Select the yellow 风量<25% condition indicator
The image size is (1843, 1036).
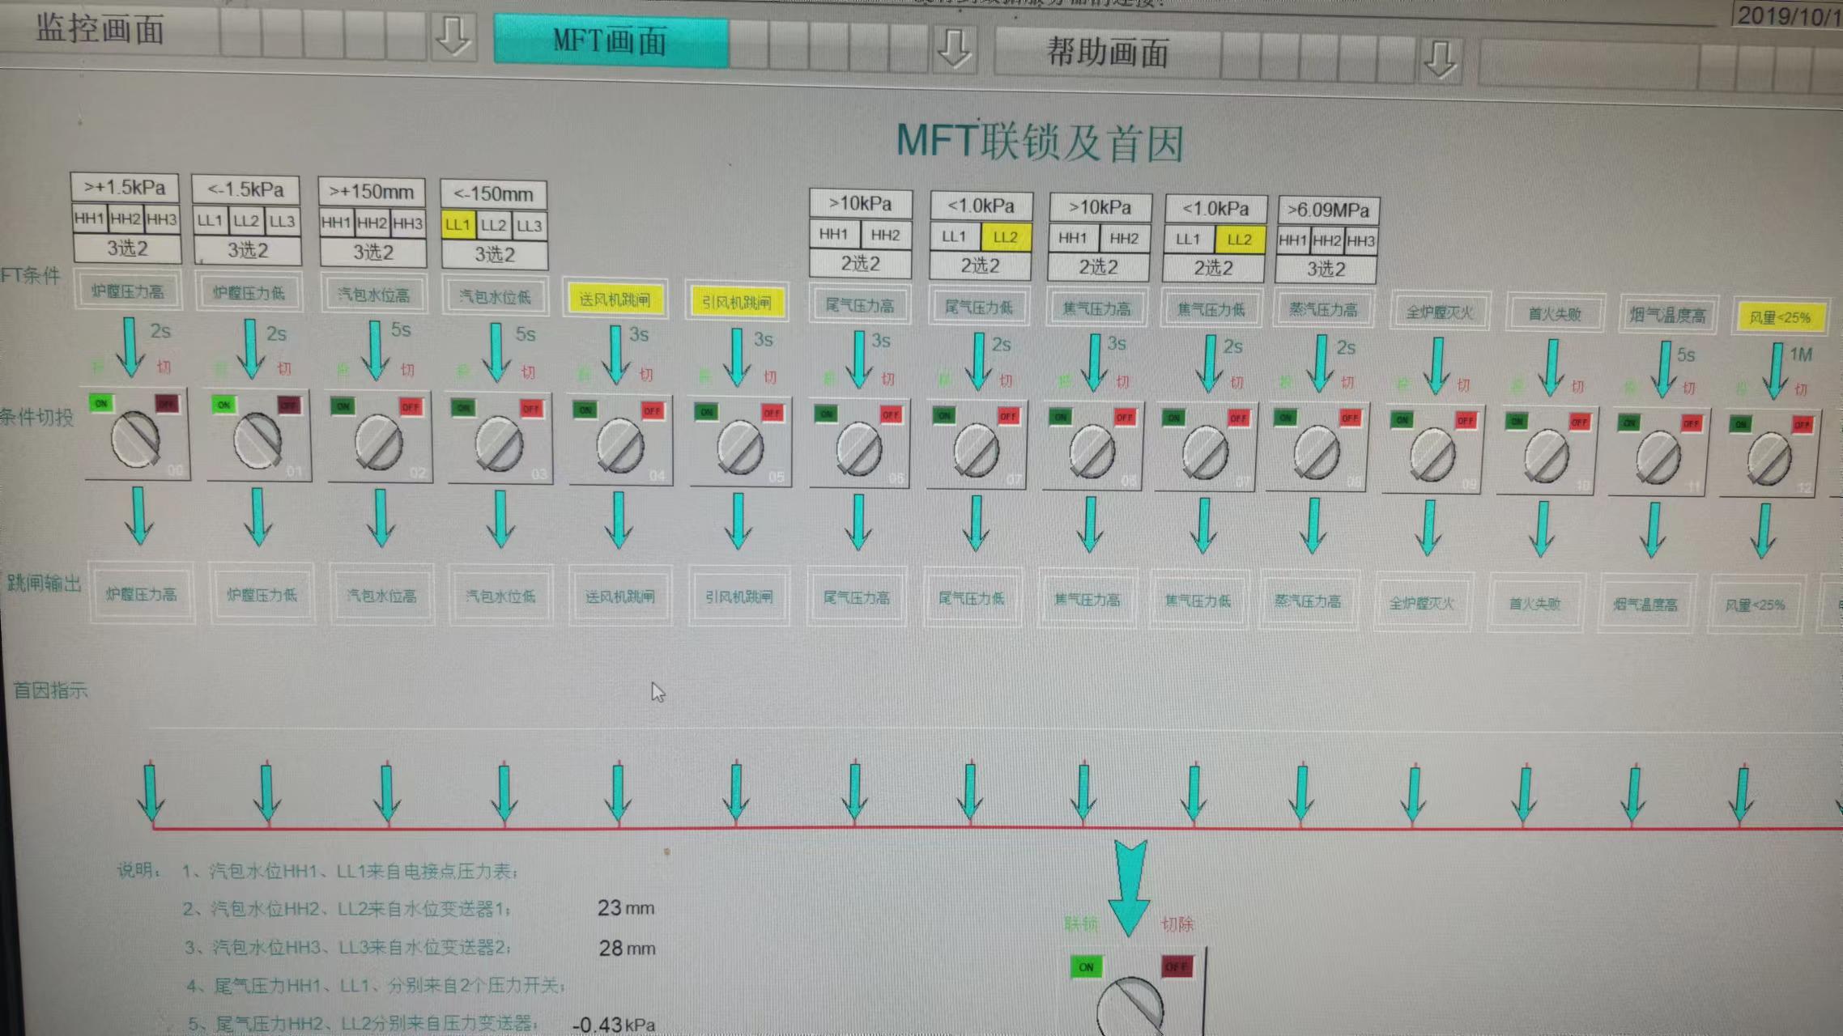tap(1780, 317)
